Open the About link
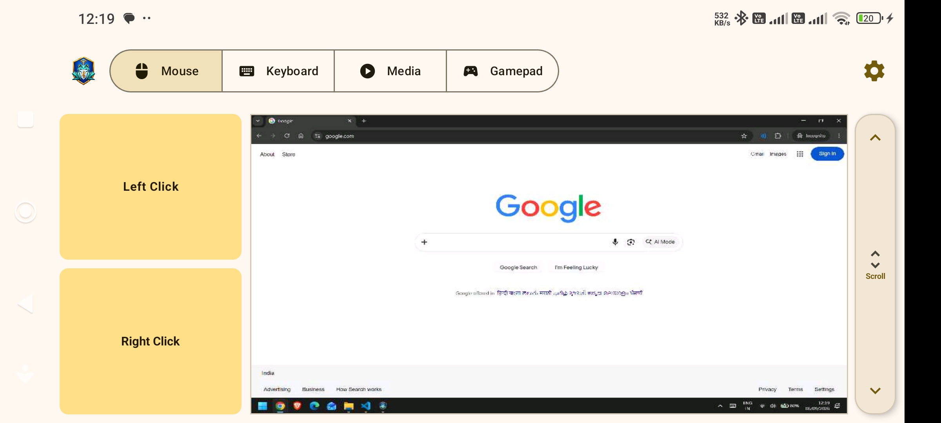This screenshot has width=941, height=423. (267, 154)
